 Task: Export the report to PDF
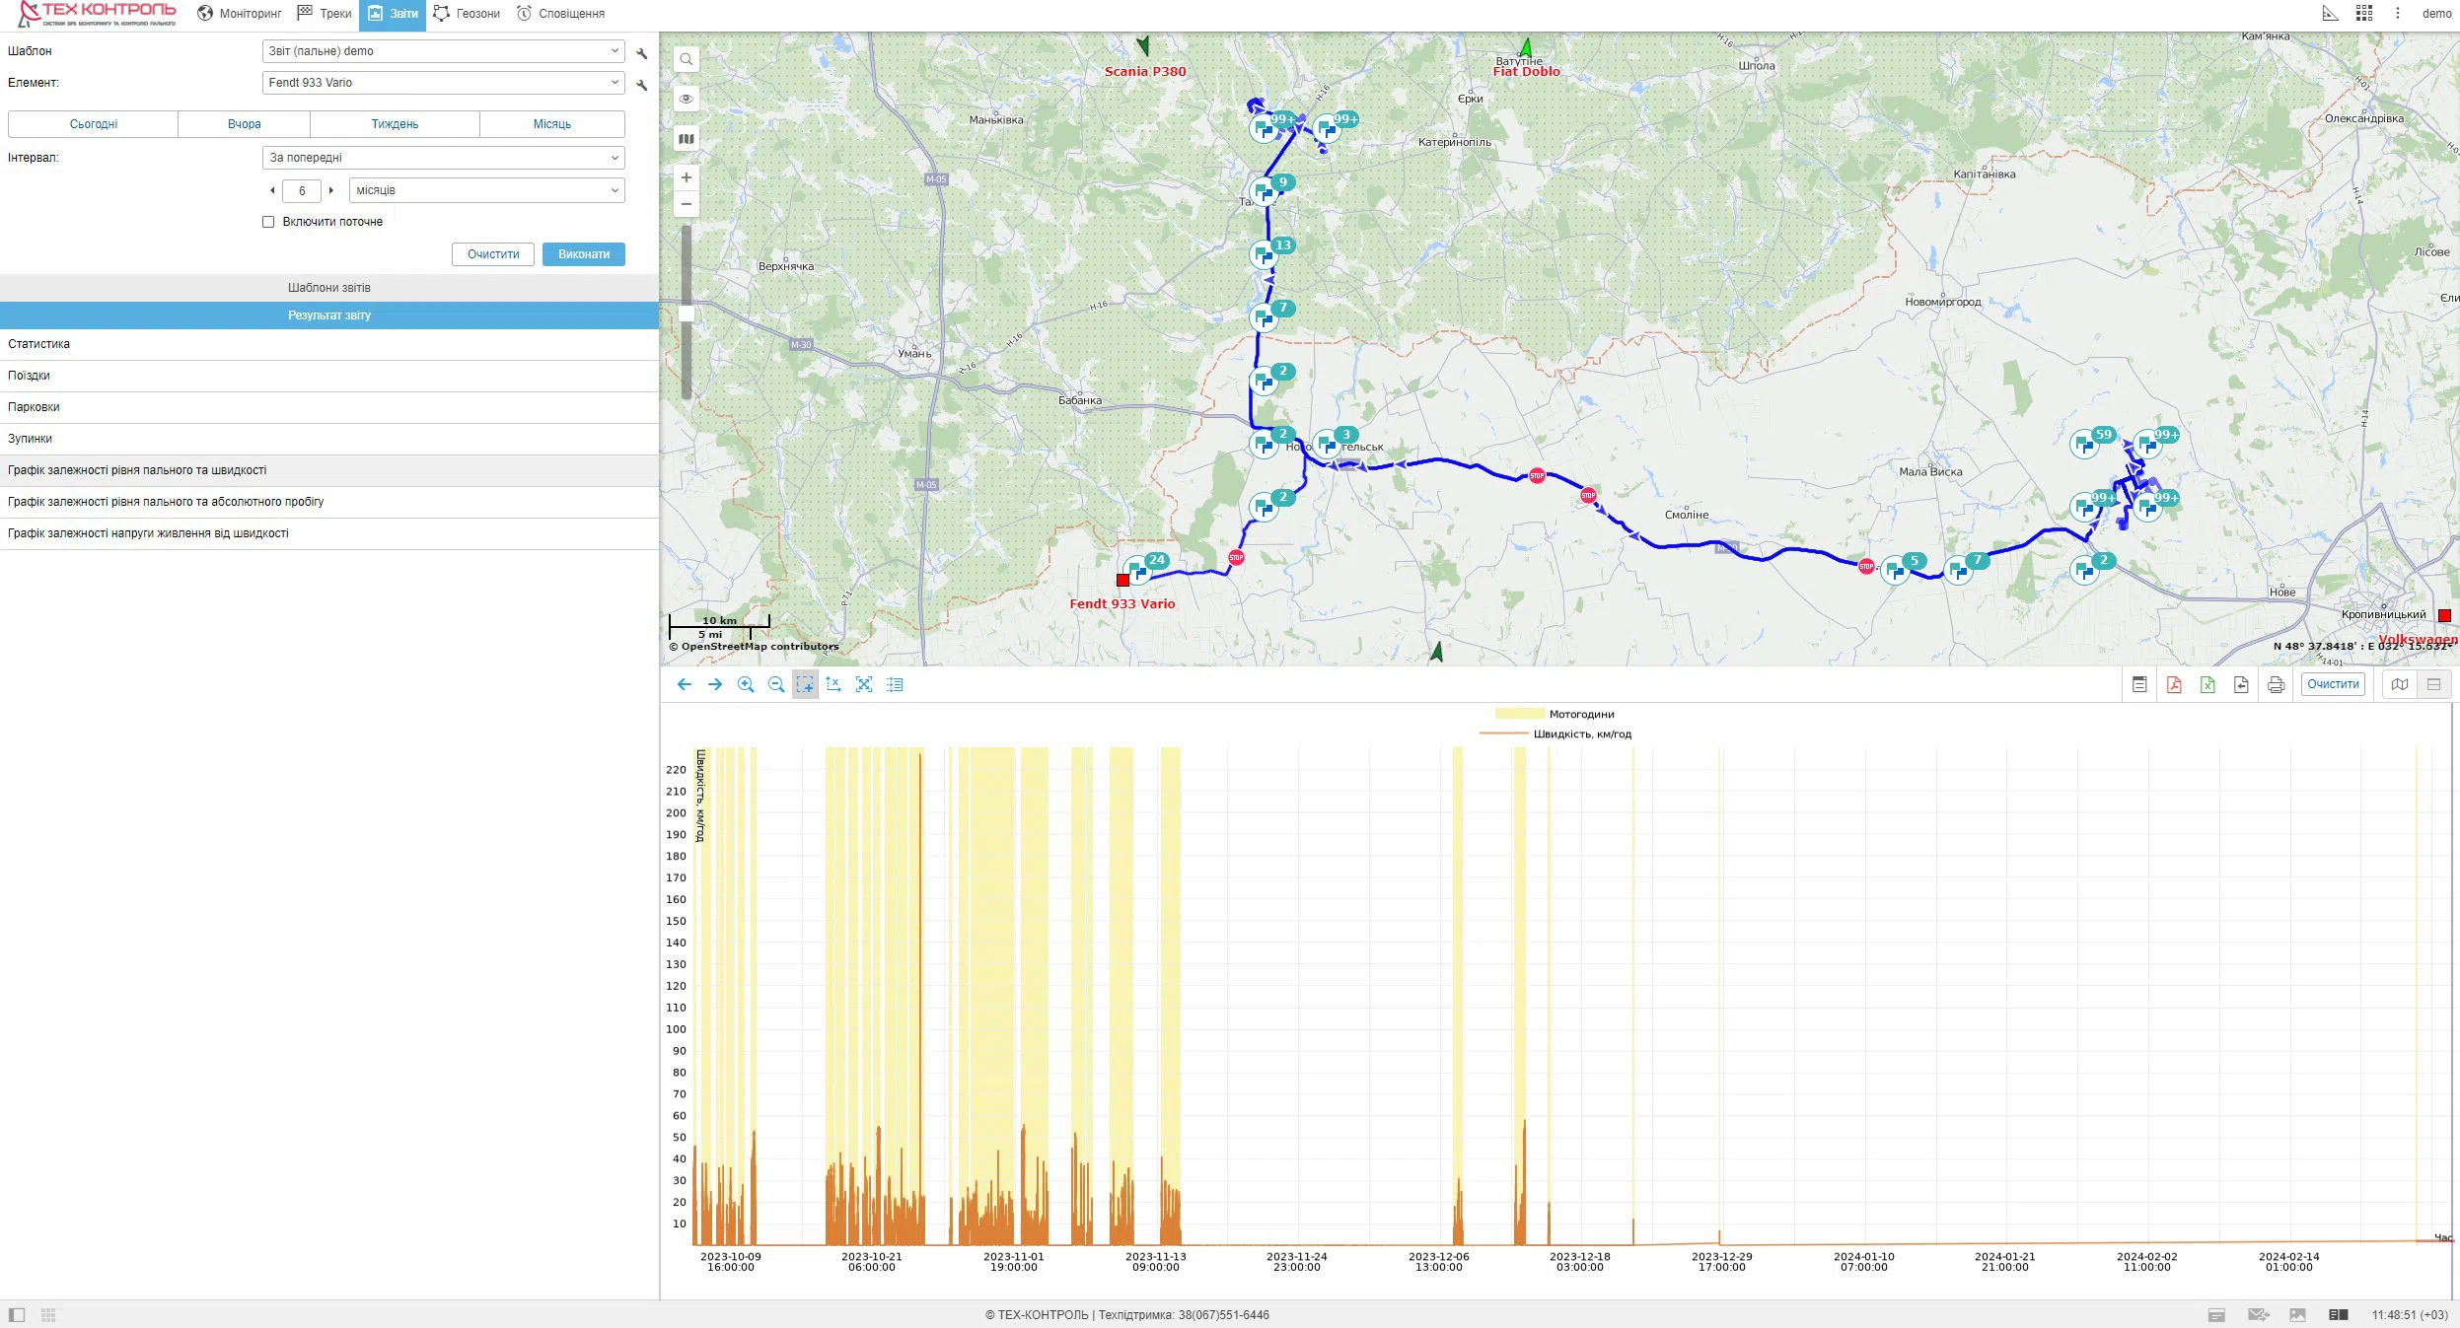tap(2174, 684)
